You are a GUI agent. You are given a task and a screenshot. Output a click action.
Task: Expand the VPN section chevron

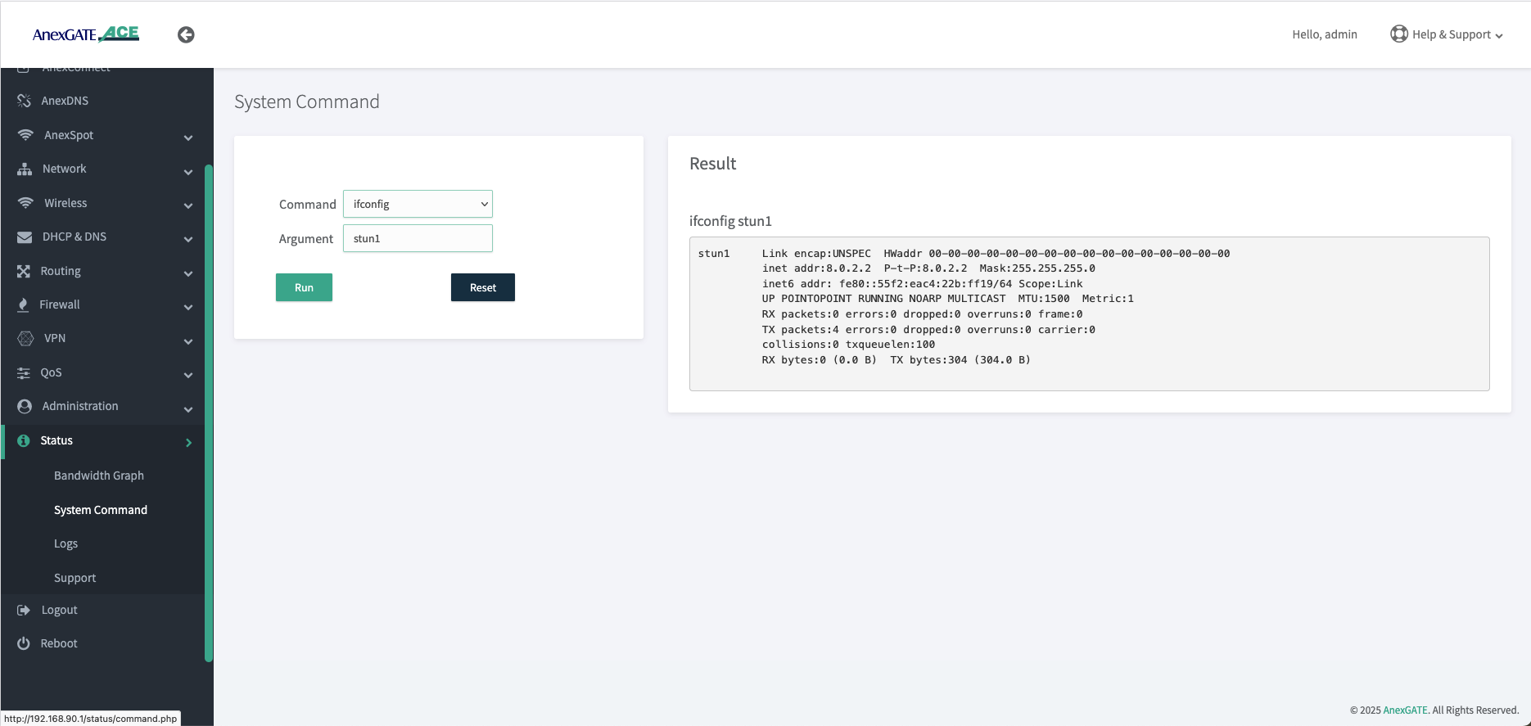pyautogui.click(x=188, y=340)
